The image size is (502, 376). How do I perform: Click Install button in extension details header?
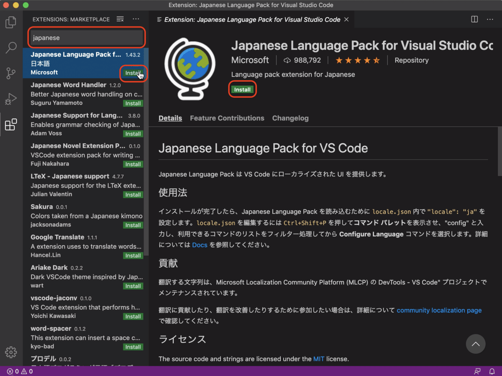[242, 89]
